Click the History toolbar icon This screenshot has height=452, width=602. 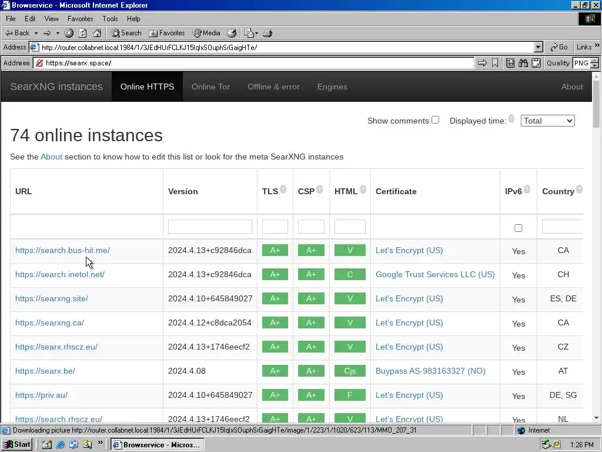(232, 33)
